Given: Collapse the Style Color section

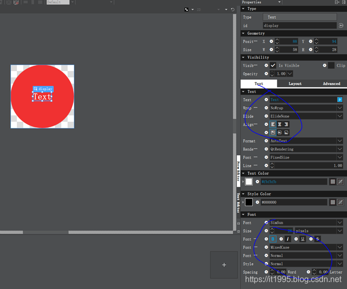Looking at the screenshot, I should click(x=243, y=194).
